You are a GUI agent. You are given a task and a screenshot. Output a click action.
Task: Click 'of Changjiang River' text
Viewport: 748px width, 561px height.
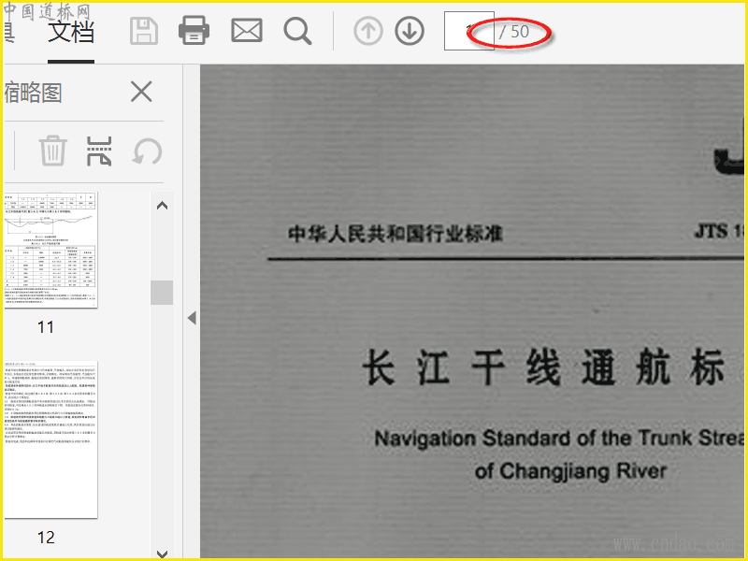coord(570,471)
